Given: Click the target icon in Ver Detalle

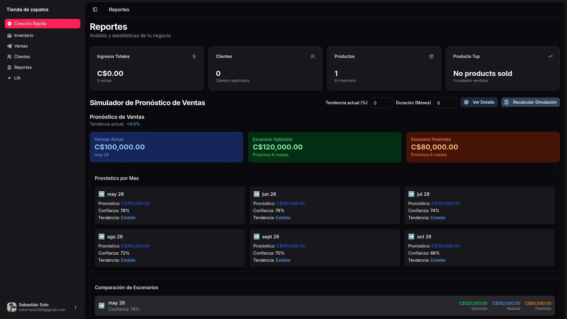Looking at the screenshot, I should click(466, 102).
